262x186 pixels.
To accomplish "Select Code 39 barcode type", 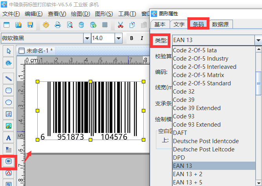I will tap(214, 100).
